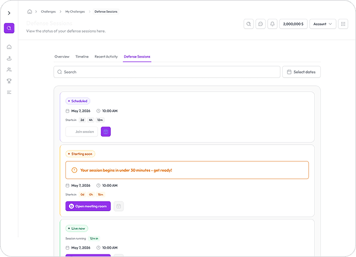The width and height of the screenshot is (356, 257).
Task: Open the apps grid icon
Action: click(x=343, y=24)
